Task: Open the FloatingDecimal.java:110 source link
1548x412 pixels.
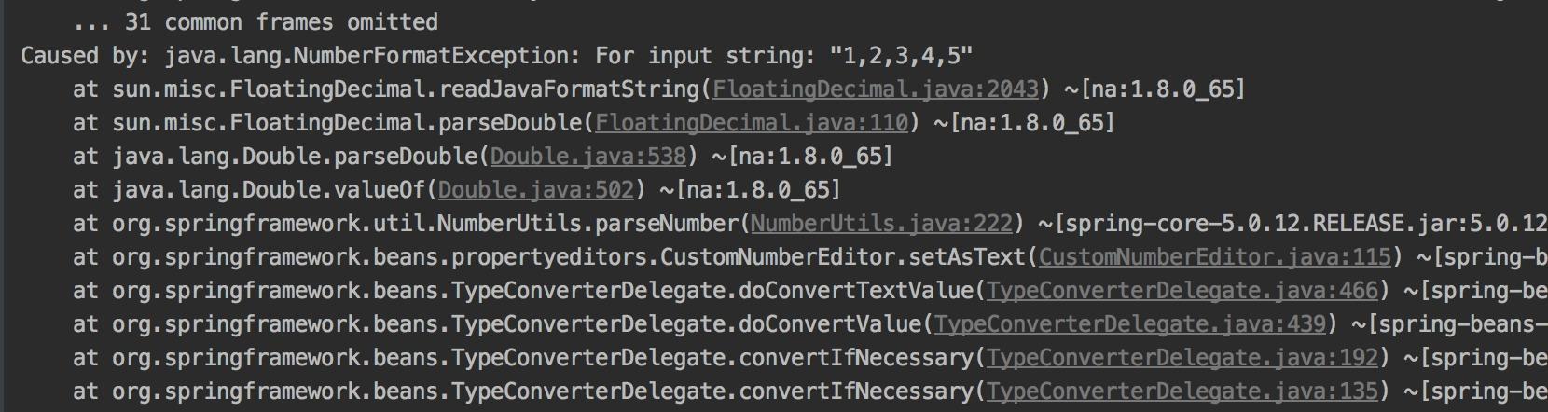Action: [751, 123]
